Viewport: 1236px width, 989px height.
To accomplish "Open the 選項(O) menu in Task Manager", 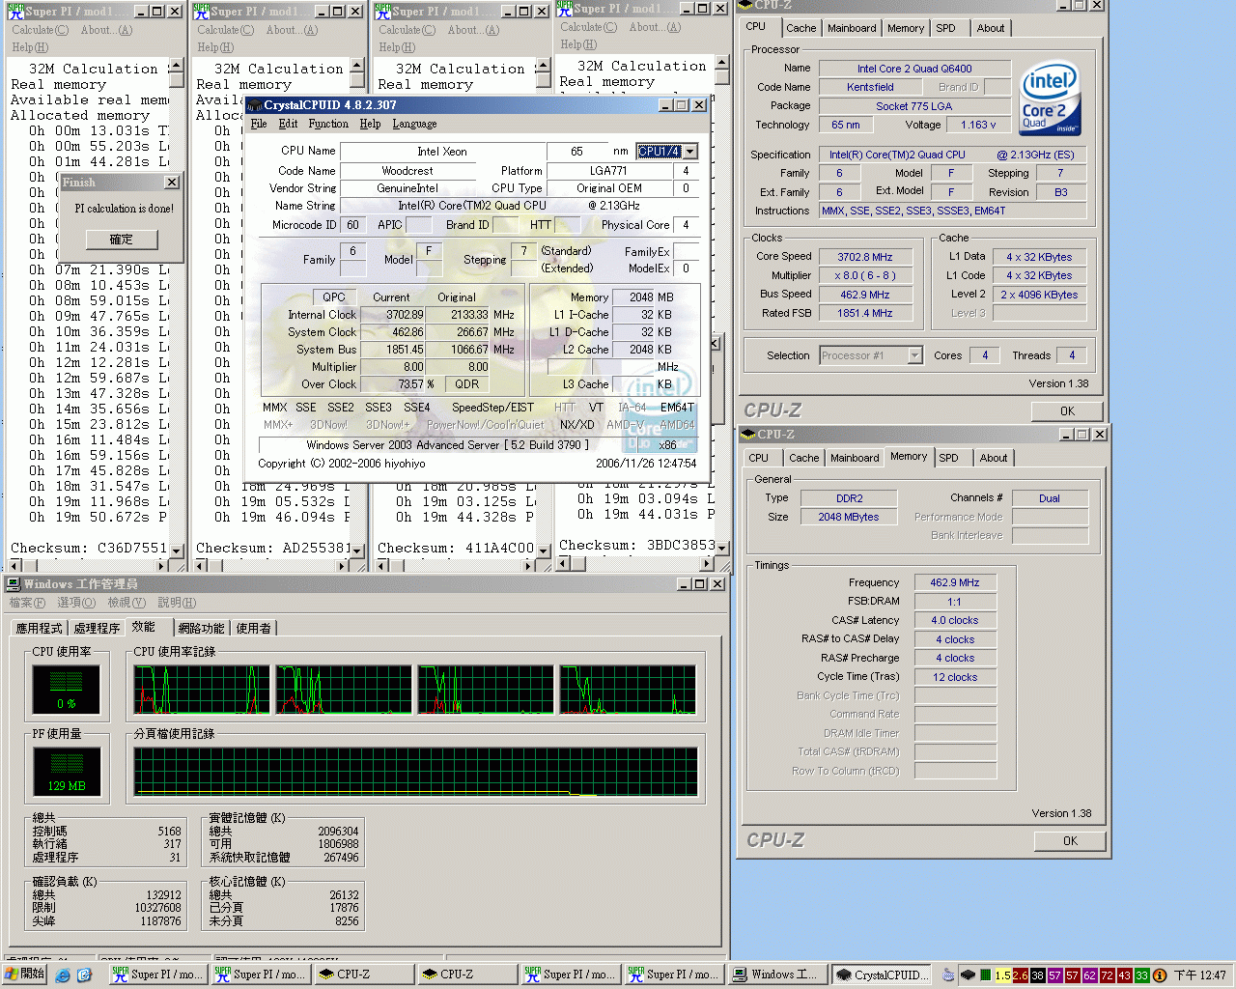I will (x=76, y=603).
